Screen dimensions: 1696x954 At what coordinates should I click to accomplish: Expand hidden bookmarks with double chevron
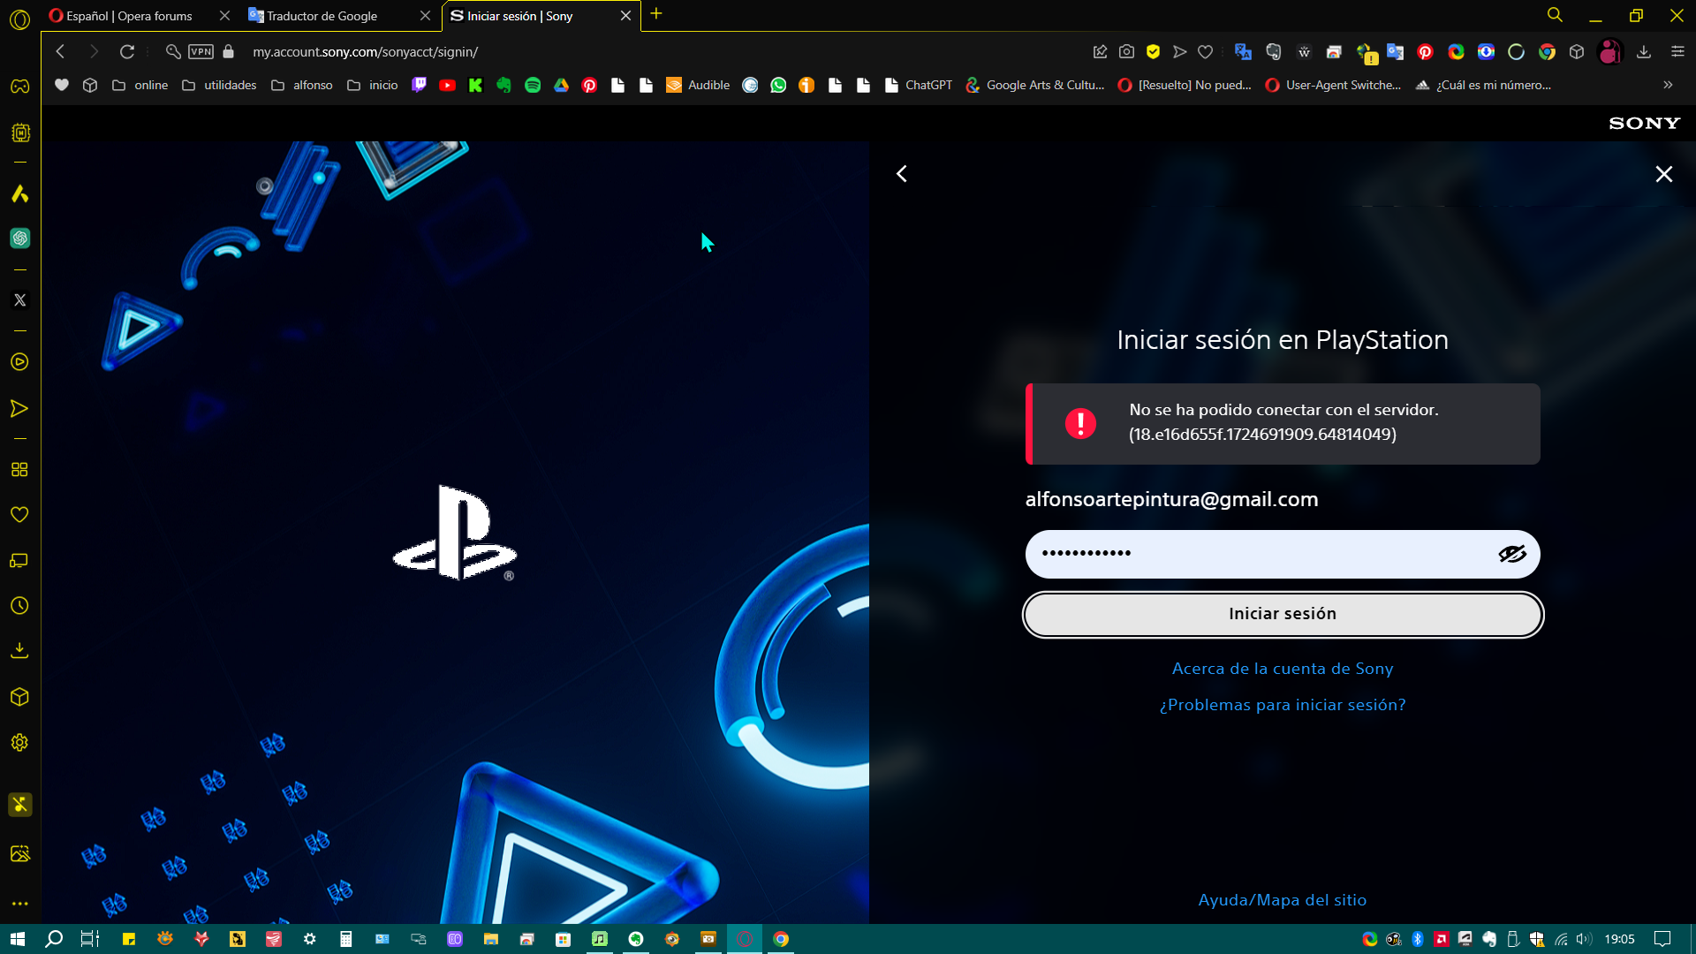click(1668, 86)
